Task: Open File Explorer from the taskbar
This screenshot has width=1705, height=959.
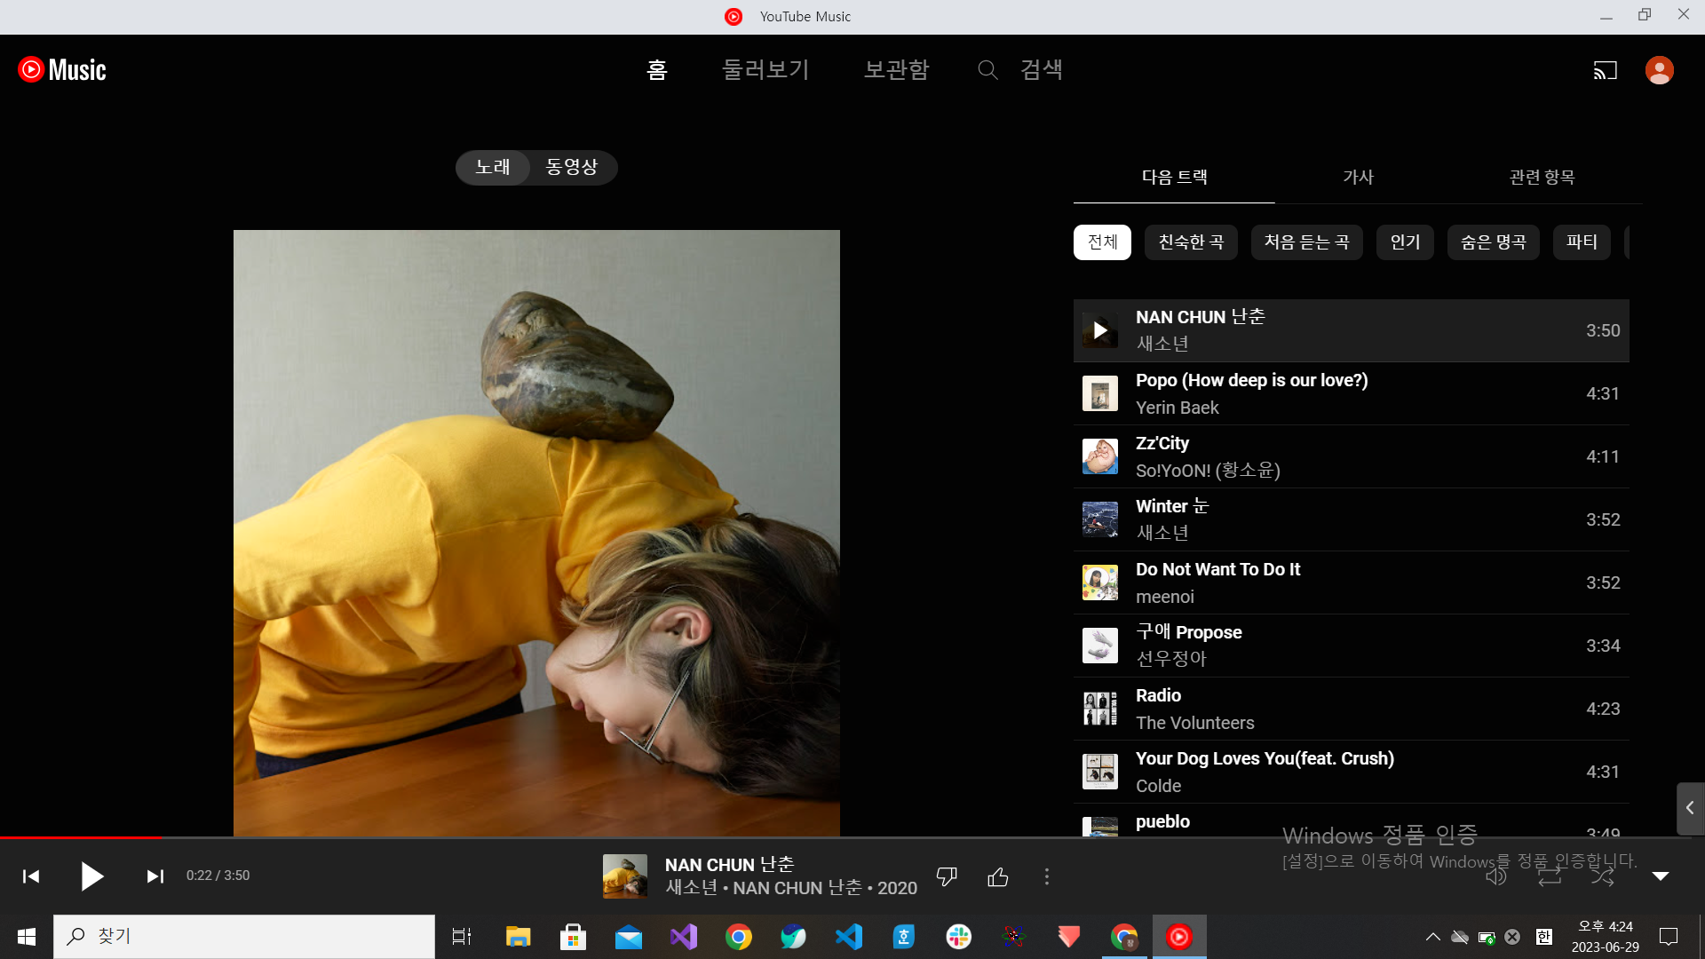Action: pyautogui.click(x=519, y=937)
